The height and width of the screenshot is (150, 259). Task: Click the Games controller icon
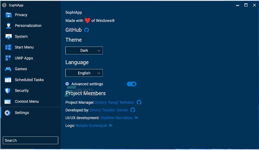[x=8, y=69]
